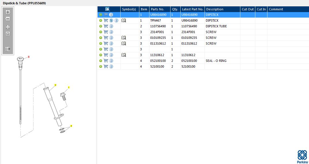The height and width of the screenshot is (164, 309).
Task: Click the Parts No. column header
Action: [160, 9]
